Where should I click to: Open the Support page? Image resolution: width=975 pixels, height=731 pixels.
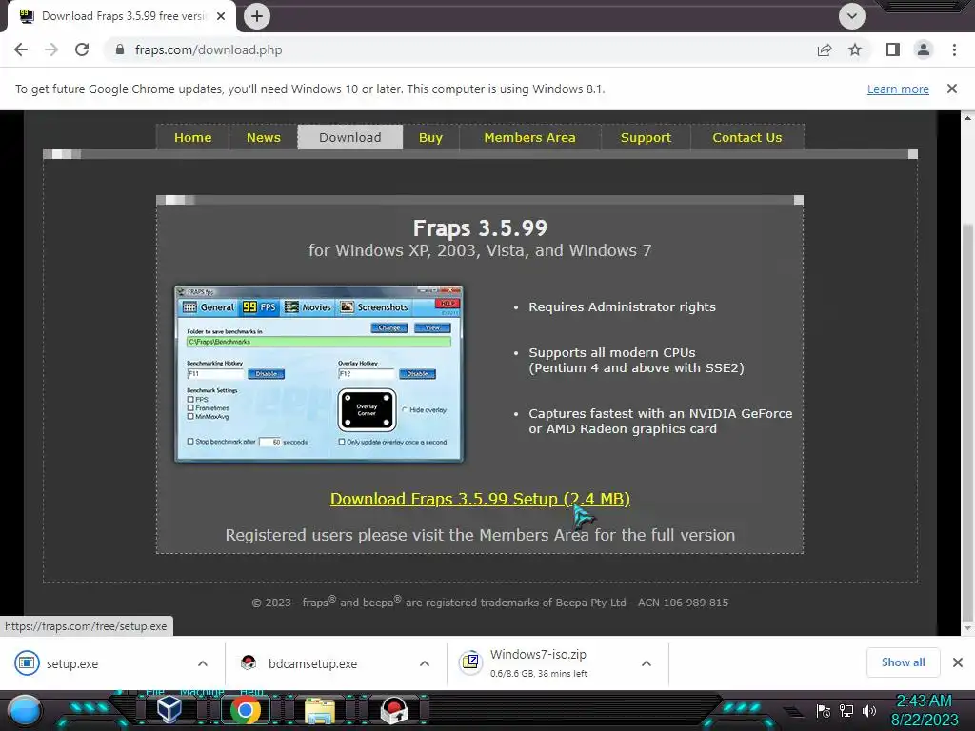pyautogui.click(x=647, y=137)
